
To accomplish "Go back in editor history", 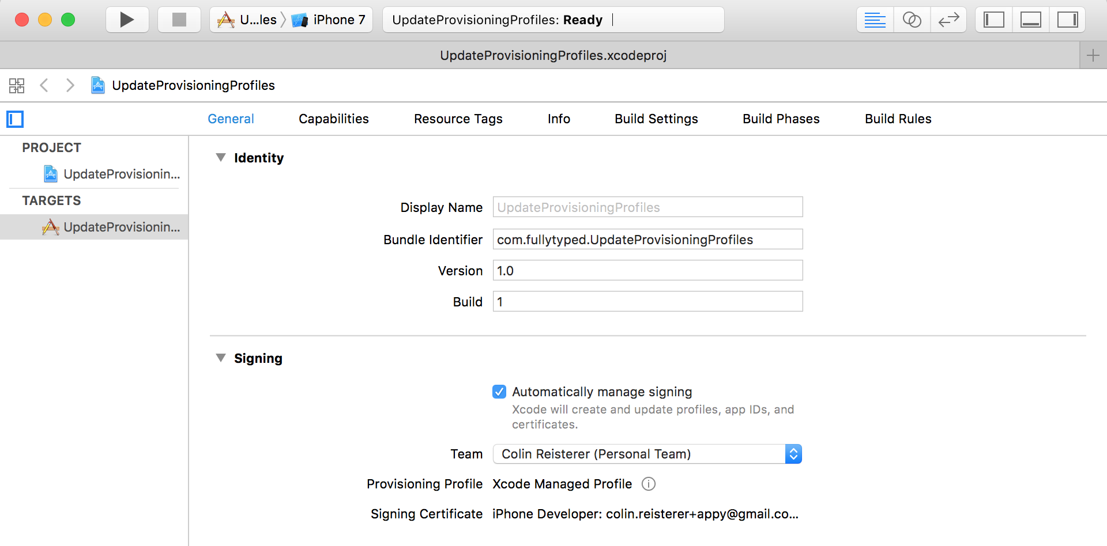I will tap(44, 85).
